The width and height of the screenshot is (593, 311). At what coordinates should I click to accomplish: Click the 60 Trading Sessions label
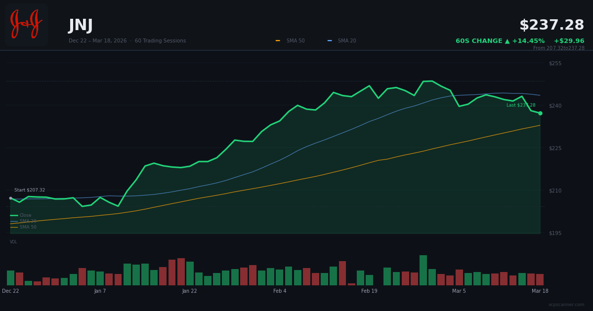click(161, 41)
